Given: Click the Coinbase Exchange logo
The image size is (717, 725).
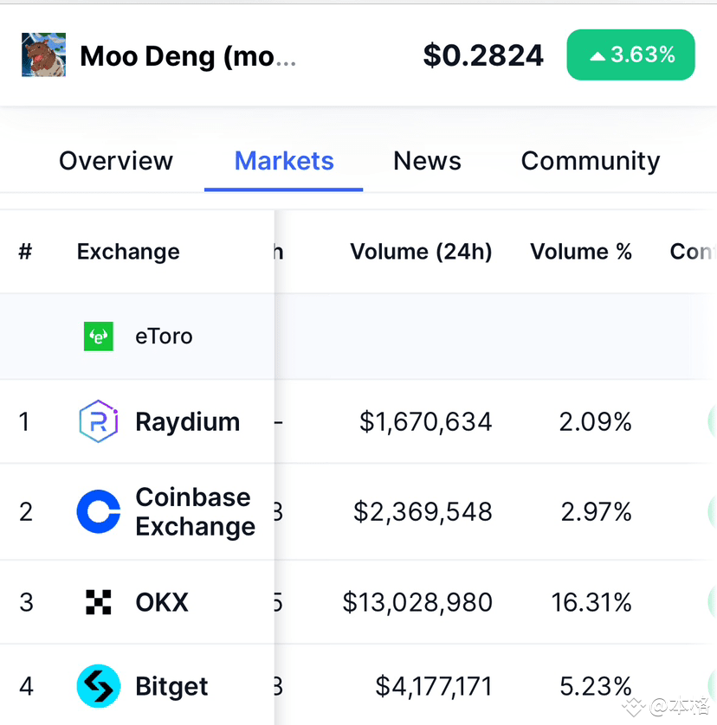Looking at the screenshot, I should point(98,511).
